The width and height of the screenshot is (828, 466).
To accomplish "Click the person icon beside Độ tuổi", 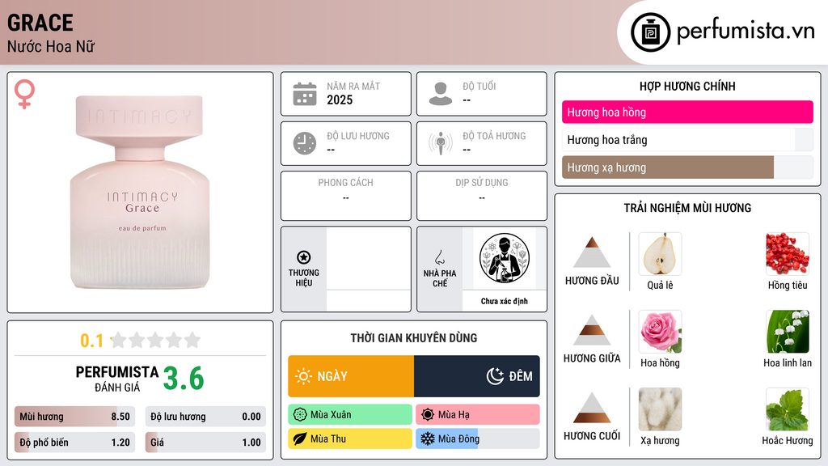I will point(441,94).
